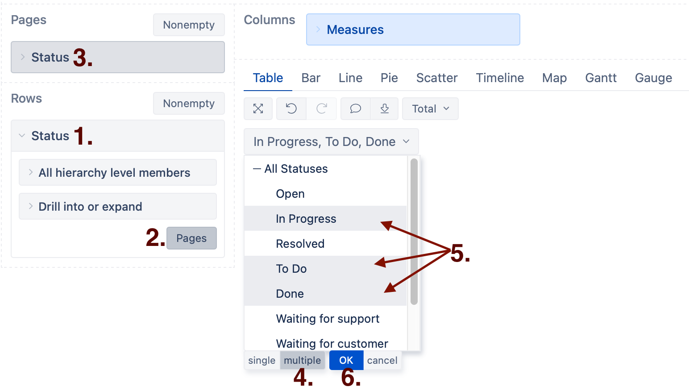Toggle Nonempty in the Pages section

pos(189,25)
